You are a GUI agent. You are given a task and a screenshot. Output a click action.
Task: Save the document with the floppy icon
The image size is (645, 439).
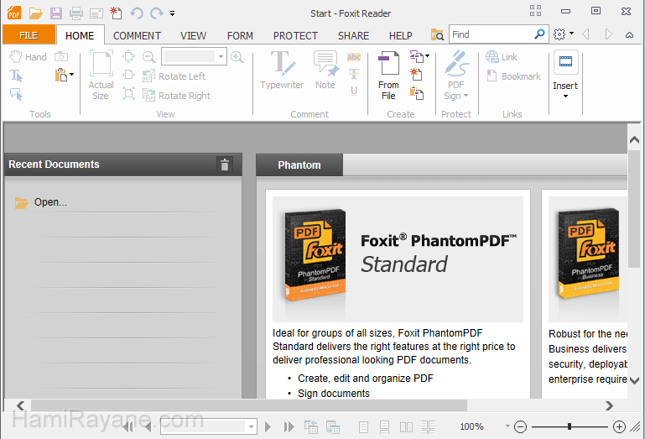[x=56, y=13]
